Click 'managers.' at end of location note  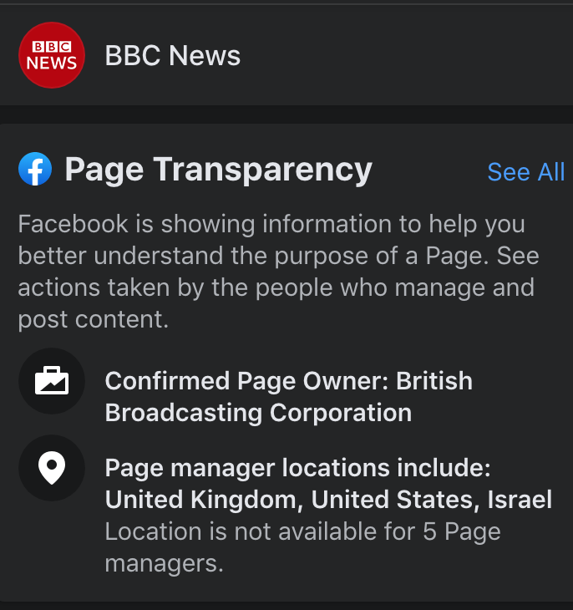[x=165, y=563]
